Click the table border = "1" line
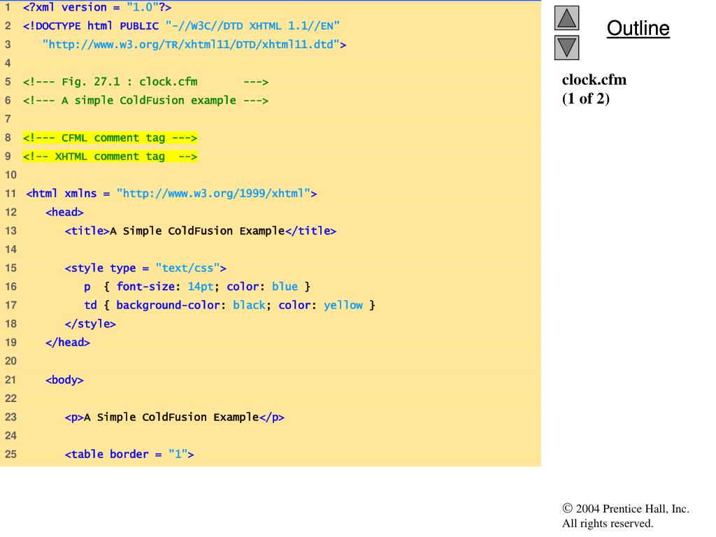 click(x=129, y=454)
